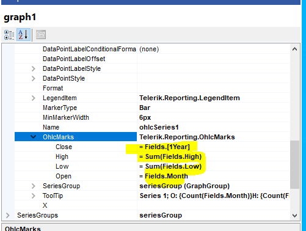
Task: Click the scrollbar up arrow
Action: tap(294, 49)
